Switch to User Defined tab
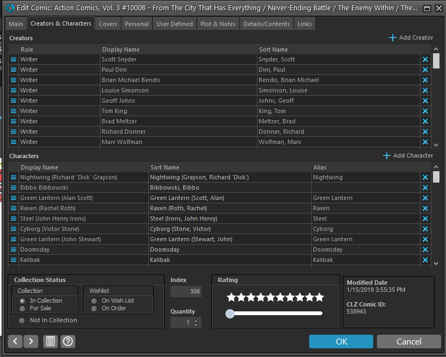This screenshot has width=446, height=357. point(174,24)
